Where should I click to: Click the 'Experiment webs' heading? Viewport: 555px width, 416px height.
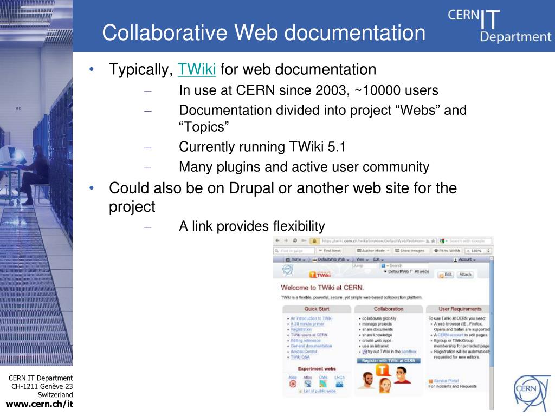pyautogui.click(x=317, y=368)
